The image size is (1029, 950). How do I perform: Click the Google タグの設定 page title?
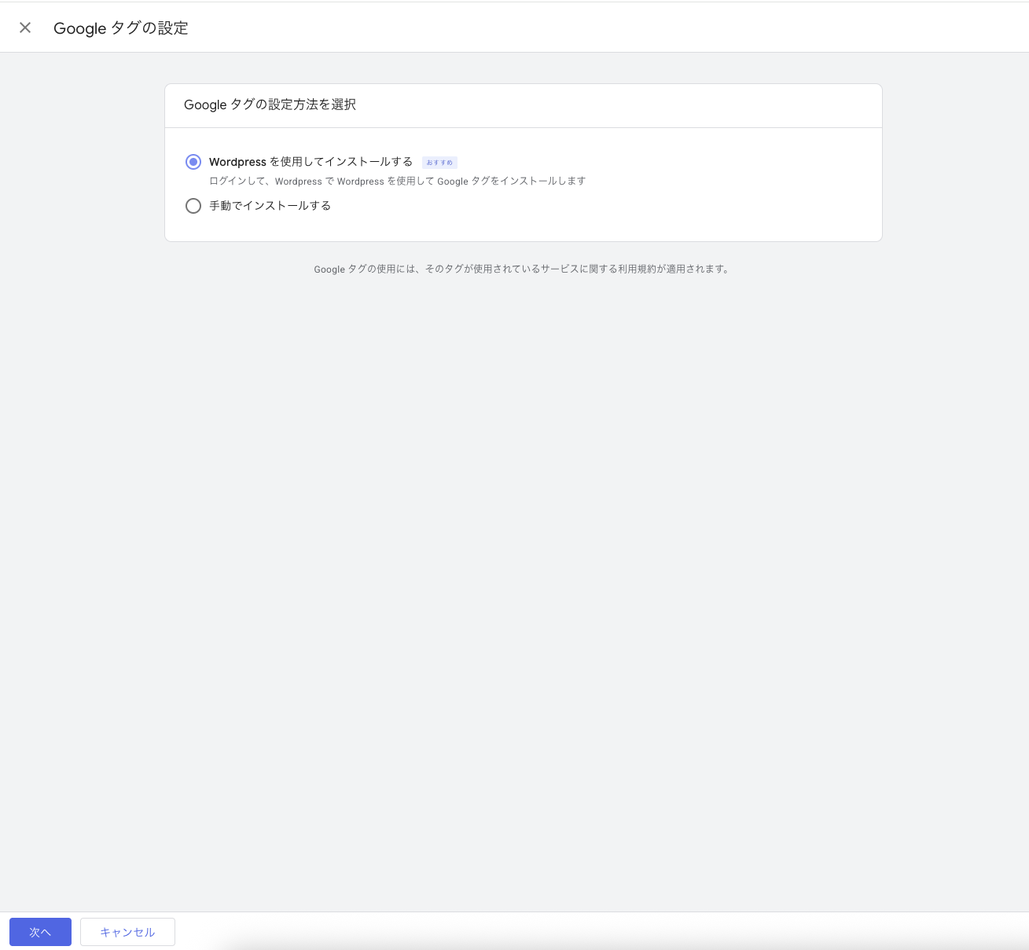point(121,28)
